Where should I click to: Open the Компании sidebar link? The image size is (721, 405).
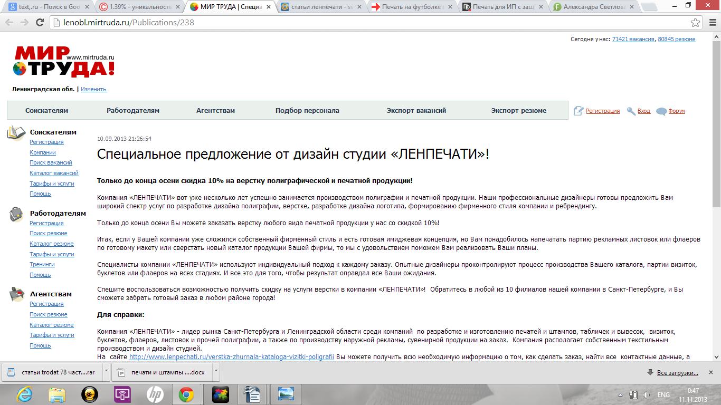[x=43, y=153]
